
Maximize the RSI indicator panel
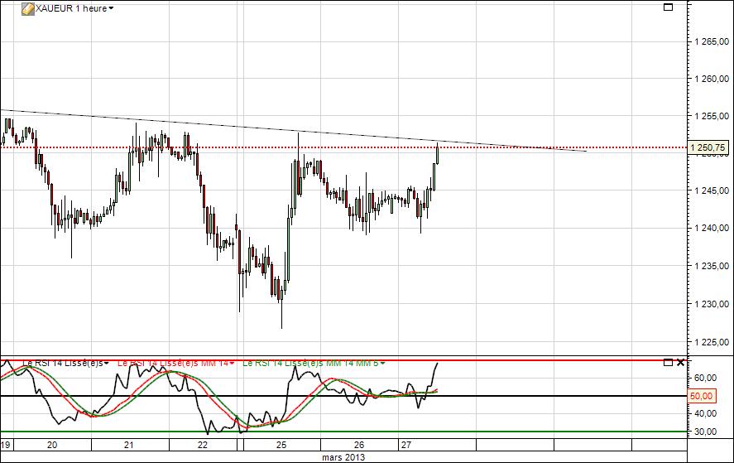tap(668, 362)
